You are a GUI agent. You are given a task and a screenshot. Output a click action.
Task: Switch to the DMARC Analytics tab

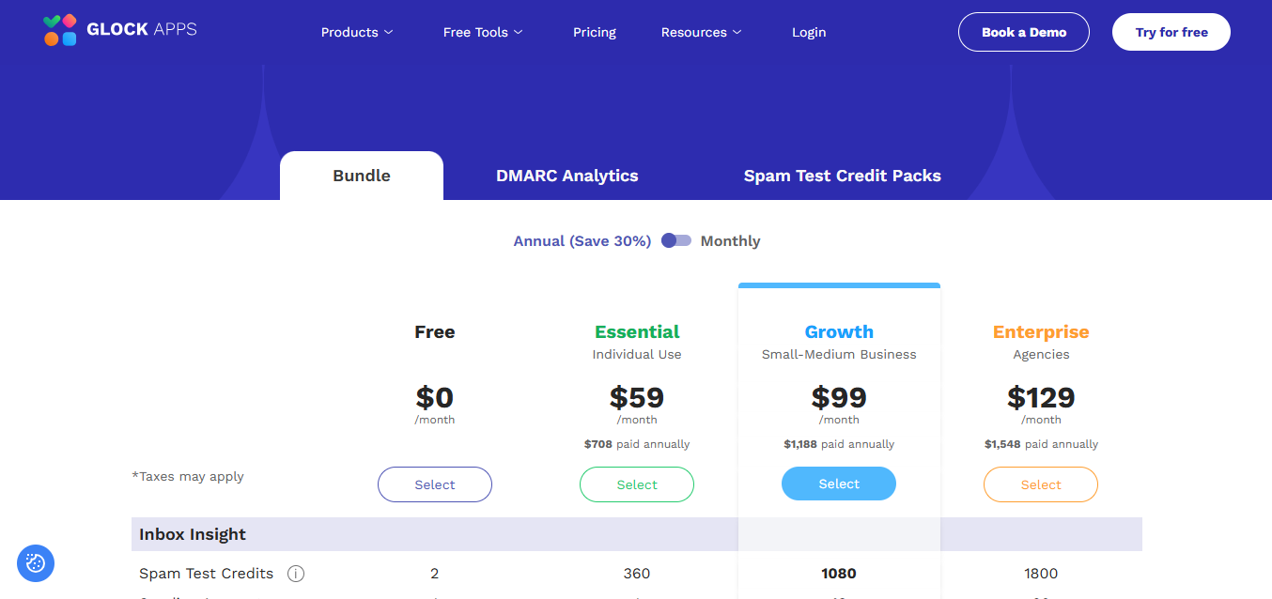click(566, 176)
